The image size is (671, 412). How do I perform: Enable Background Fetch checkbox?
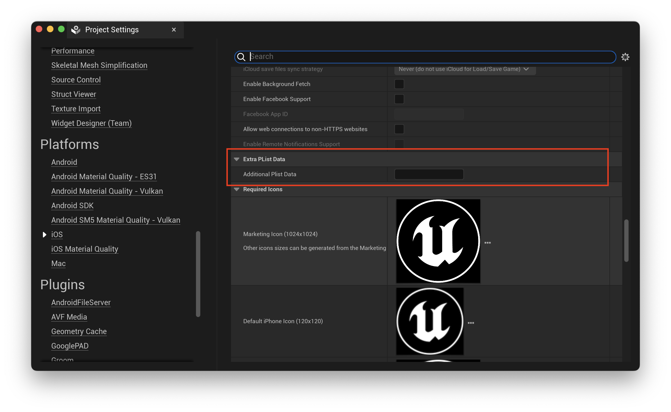(x=399, y=84)
